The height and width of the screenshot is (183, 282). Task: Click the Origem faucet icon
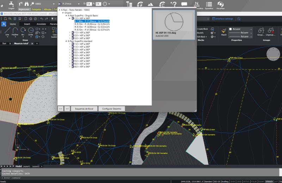click(x=11, y=4)
